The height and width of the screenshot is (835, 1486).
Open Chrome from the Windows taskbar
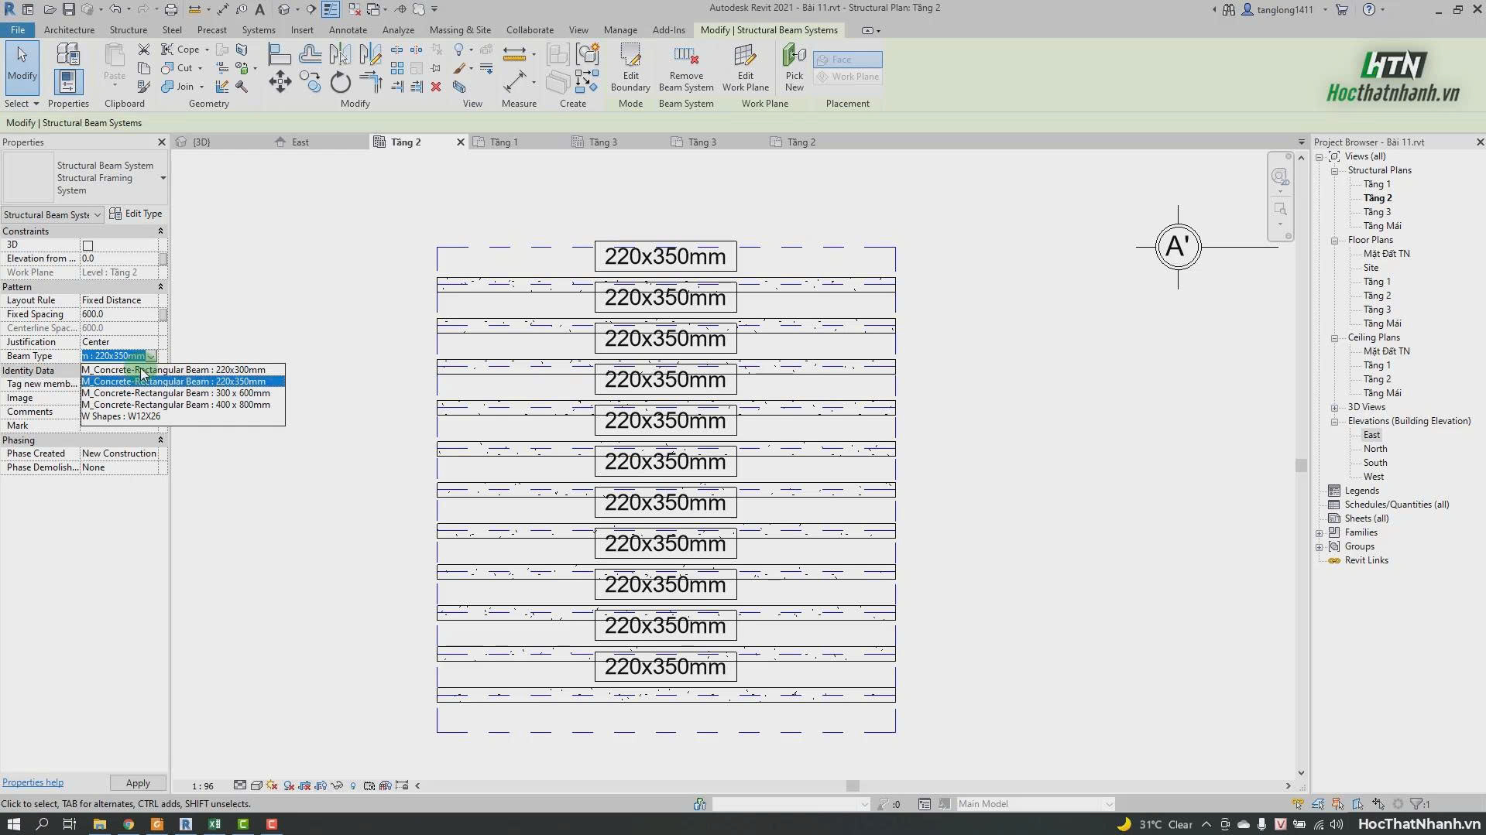129,824
